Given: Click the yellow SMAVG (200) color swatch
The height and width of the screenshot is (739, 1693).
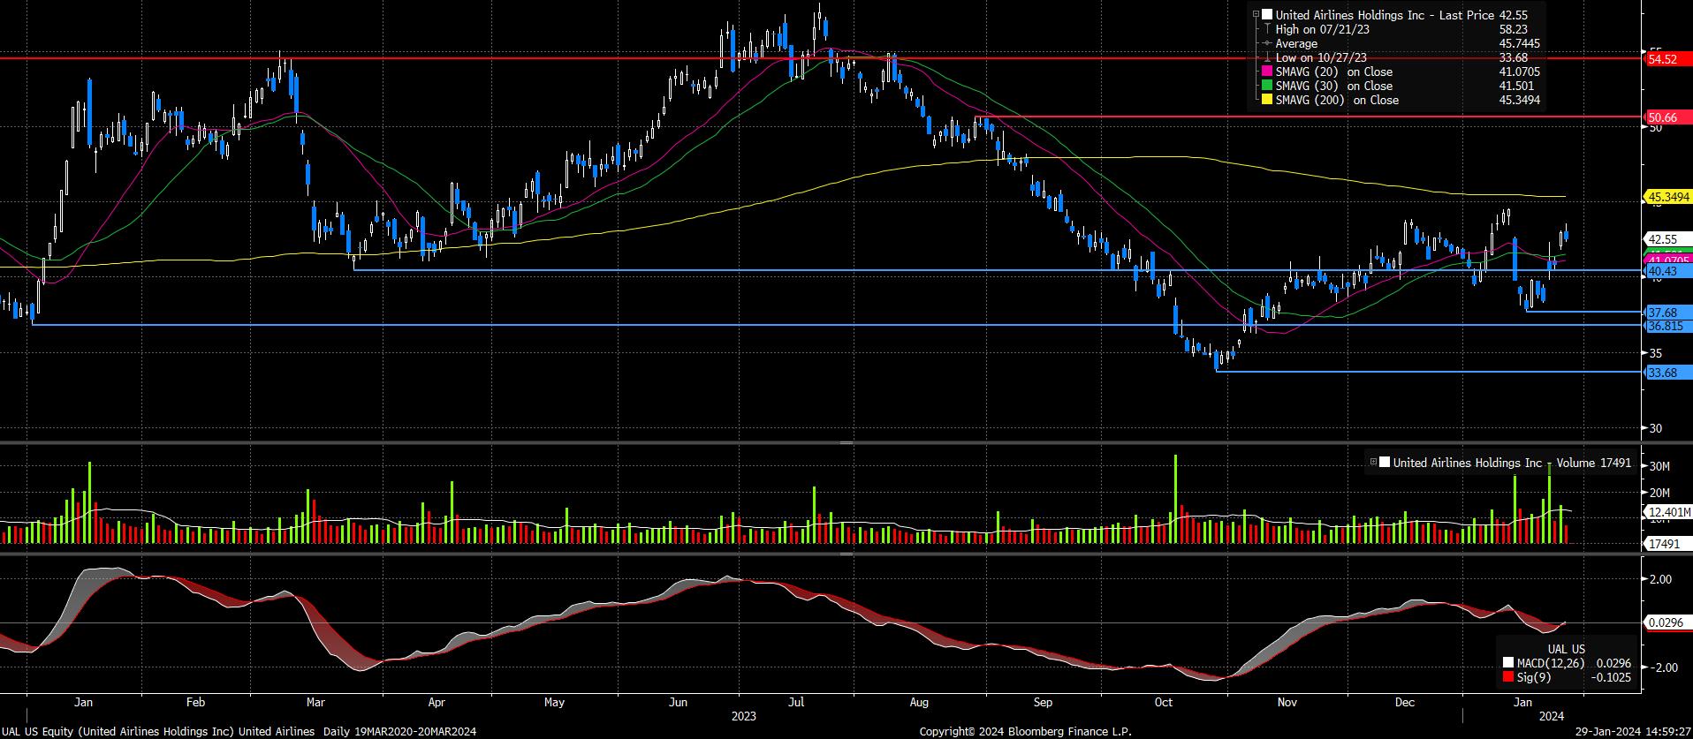Looking at the screenshot, I should pos(1267,100).
